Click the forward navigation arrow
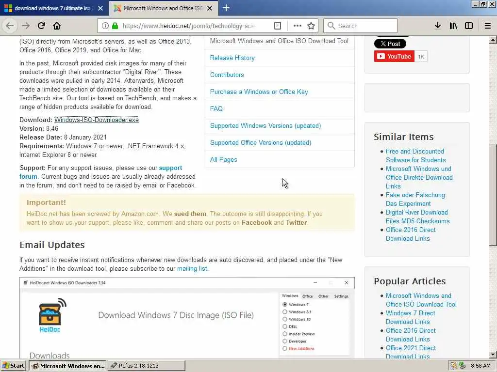Image resolution: width=497 pixels, height=372 pixels. [26, 26]
